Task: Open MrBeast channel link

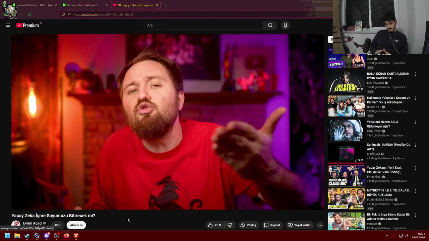Action: coord(372,224)
